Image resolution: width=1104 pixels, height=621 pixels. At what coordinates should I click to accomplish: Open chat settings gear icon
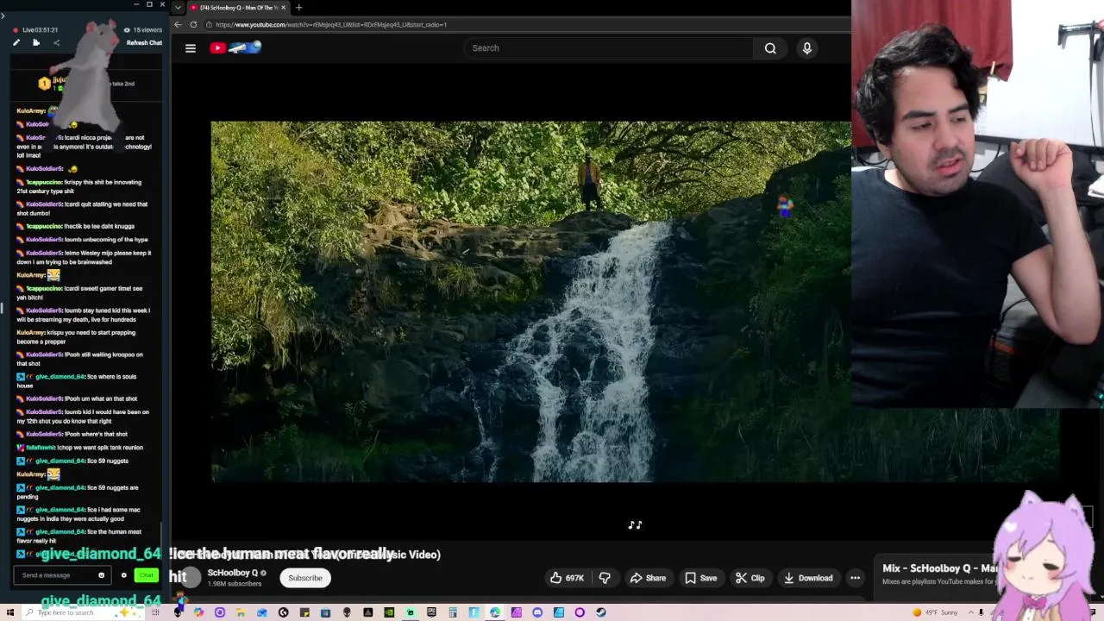pos(123,575)
